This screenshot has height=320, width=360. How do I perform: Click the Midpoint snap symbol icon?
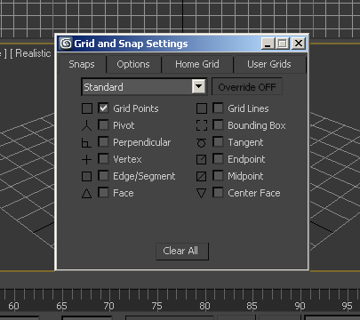click(x=201, y=177)
